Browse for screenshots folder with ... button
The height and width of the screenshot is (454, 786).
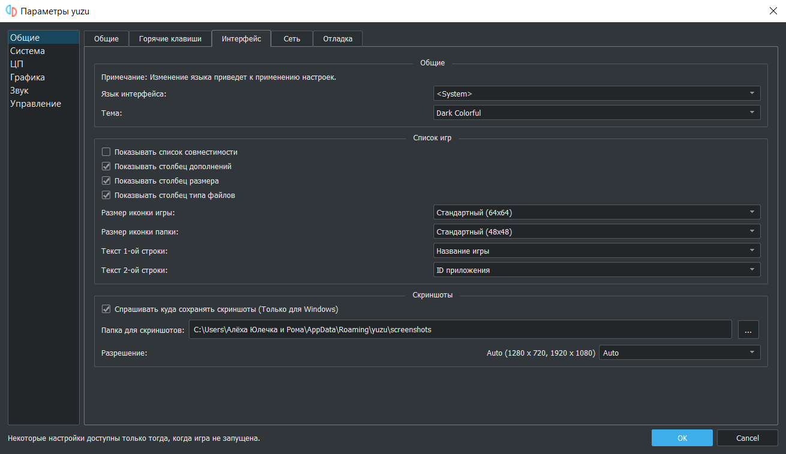point(748,329)
